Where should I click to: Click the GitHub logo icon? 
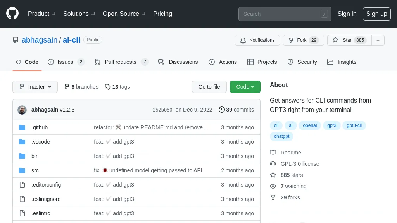[12, 14]
